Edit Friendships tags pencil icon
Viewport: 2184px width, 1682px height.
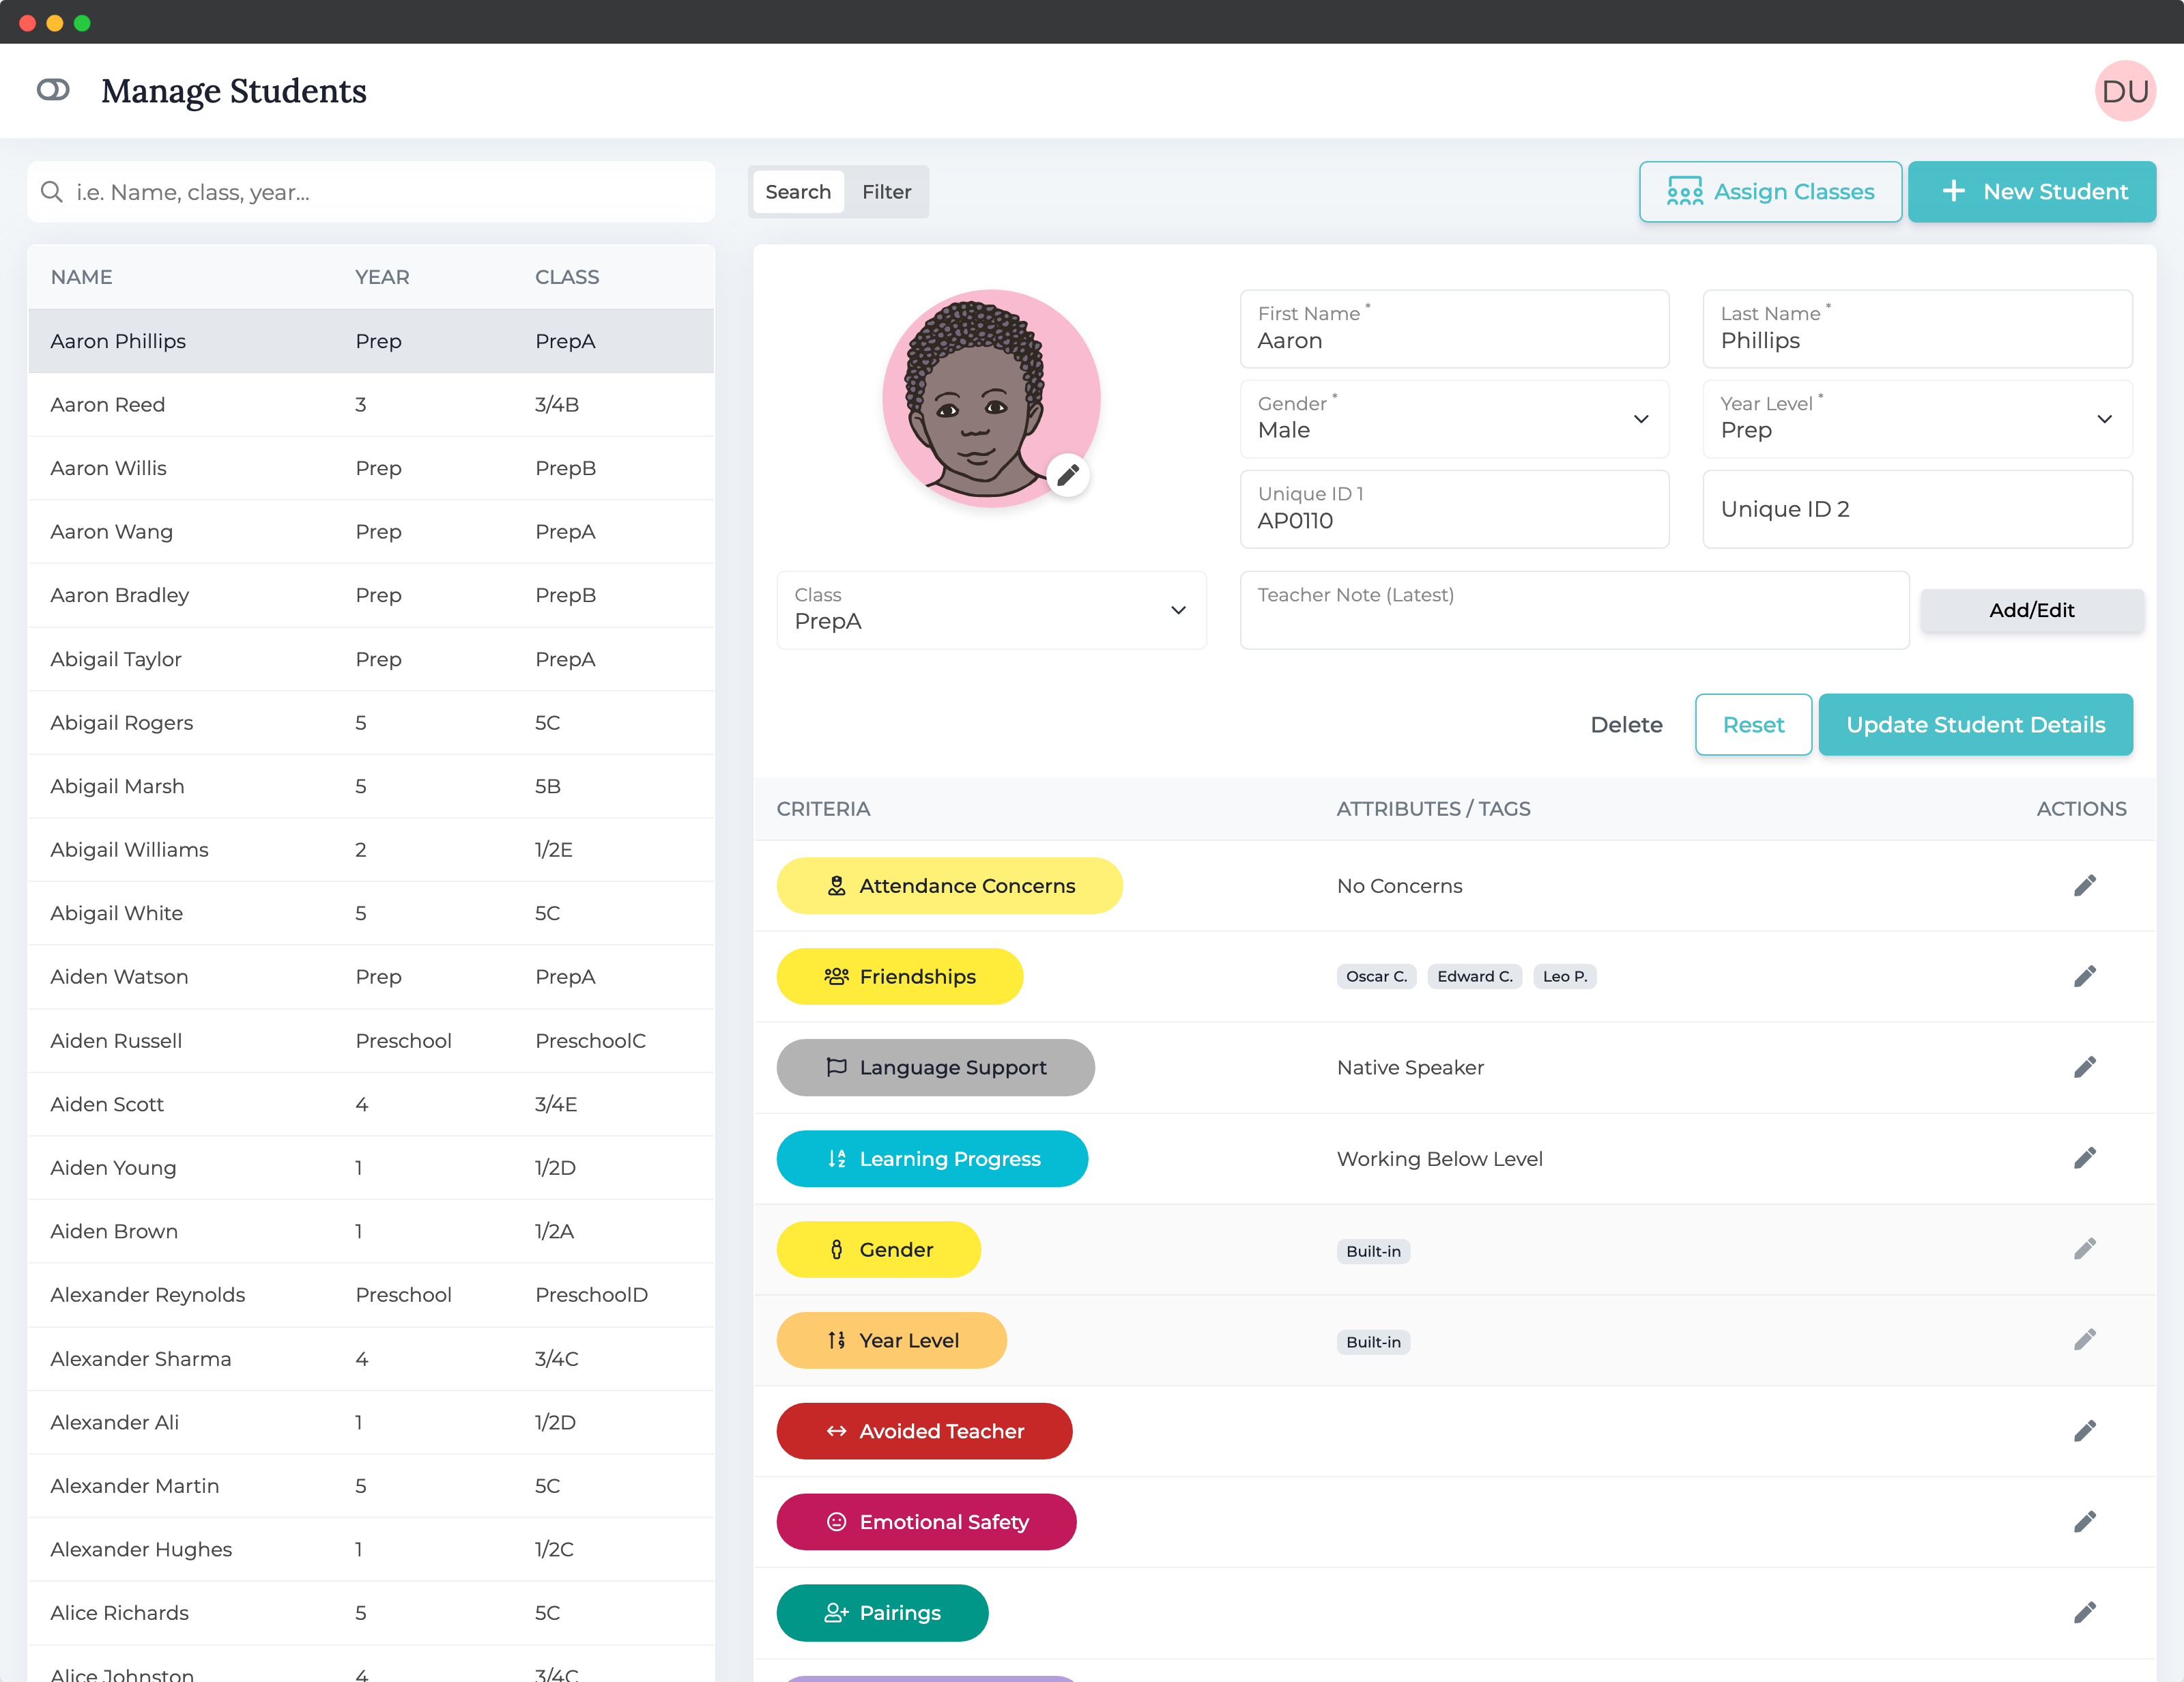[x=2084, y=976]
